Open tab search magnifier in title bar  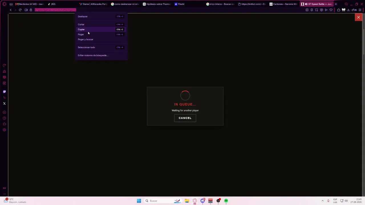[x=346, y=4]
